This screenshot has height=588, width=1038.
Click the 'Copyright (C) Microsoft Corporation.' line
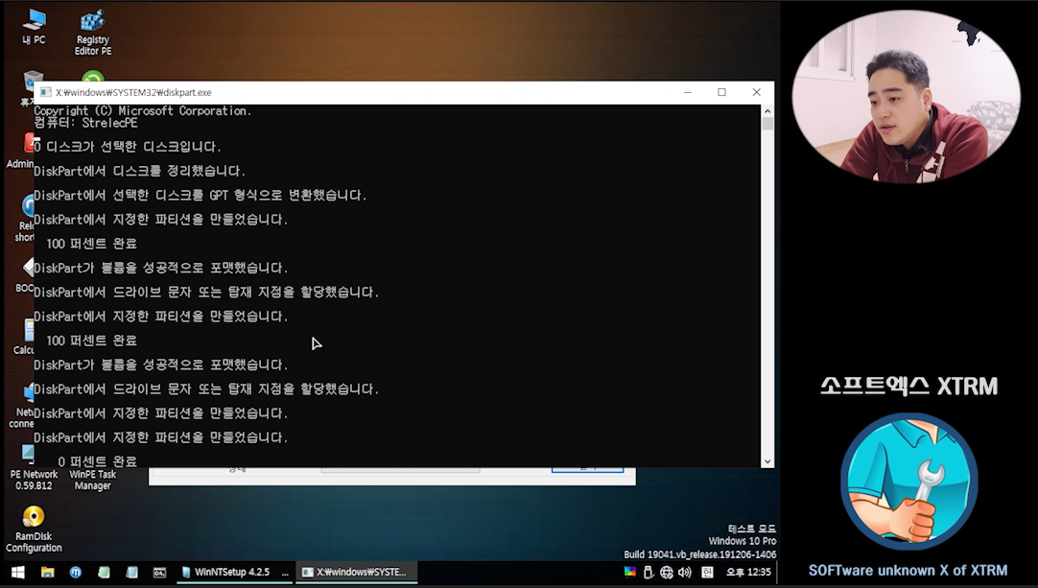[x=143, y=110]
